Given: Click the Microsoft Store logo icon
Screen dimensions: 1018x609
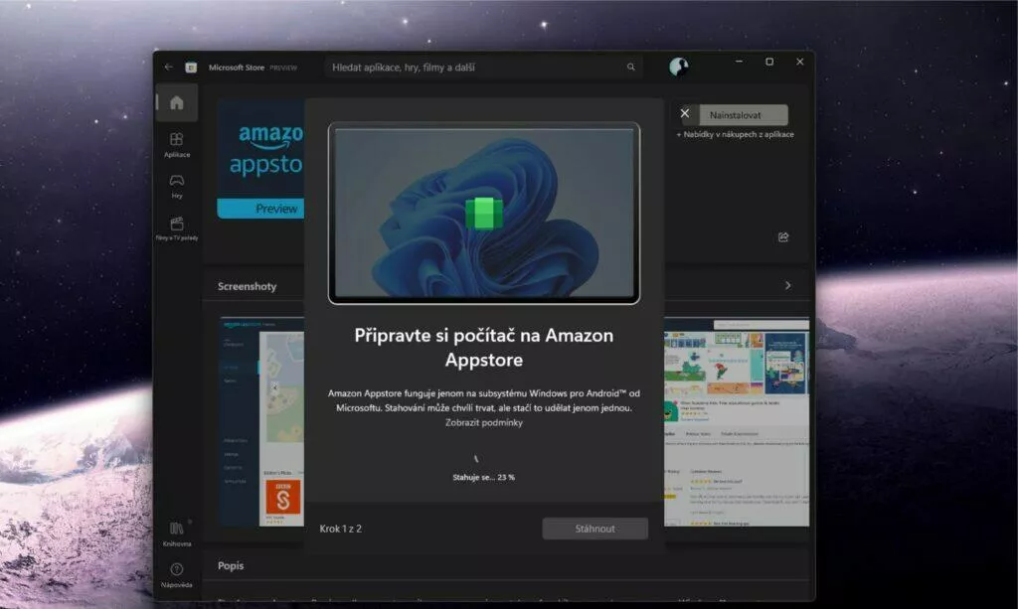Looking at the screenshot, I should (x=191, y=68).
